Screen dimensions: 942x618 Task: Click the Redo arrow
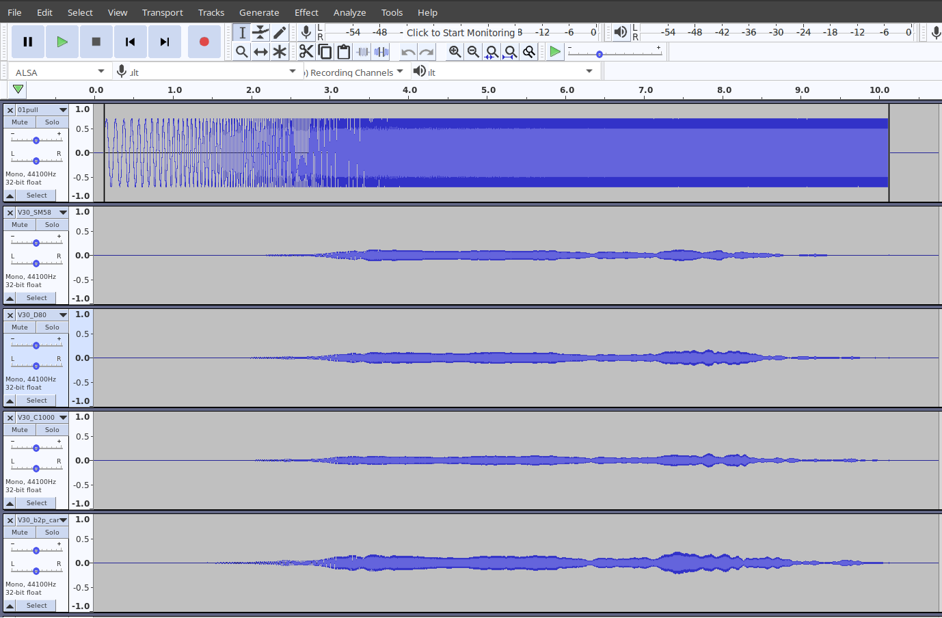(x=427, y=51)
